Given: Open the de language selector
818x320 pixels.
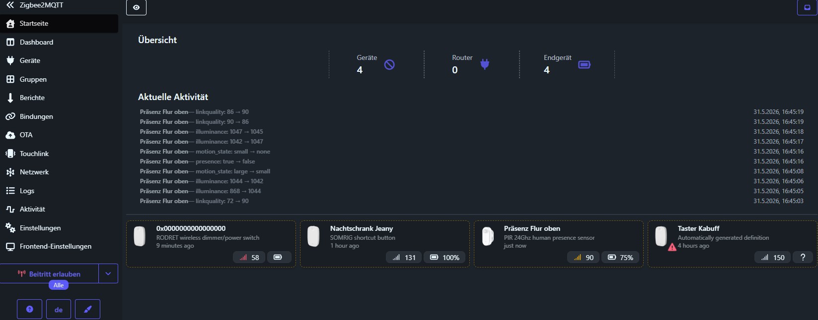Looking at the screenshot, I should [59, 310].
